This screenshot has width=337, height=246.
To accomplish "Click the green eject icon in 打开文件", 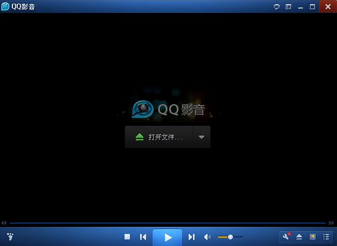I will (x=139, y=137).
